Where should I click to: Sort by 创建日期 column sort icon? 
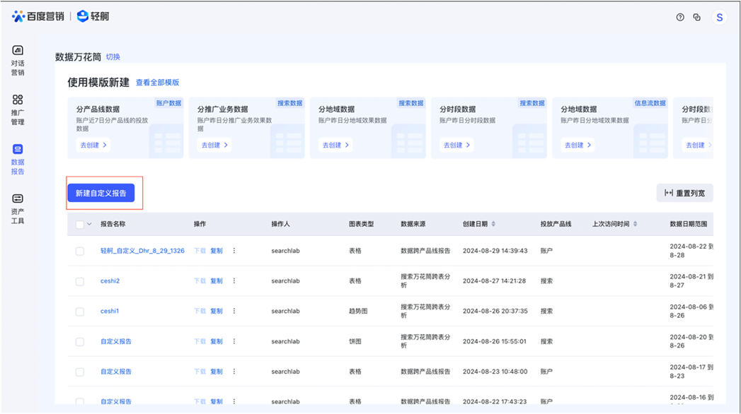point(493,224)
